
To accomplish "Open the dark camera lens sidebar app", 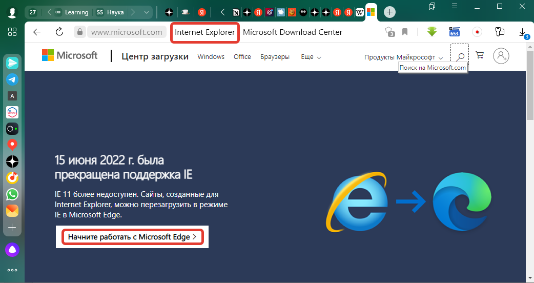I will pos(12,129).
